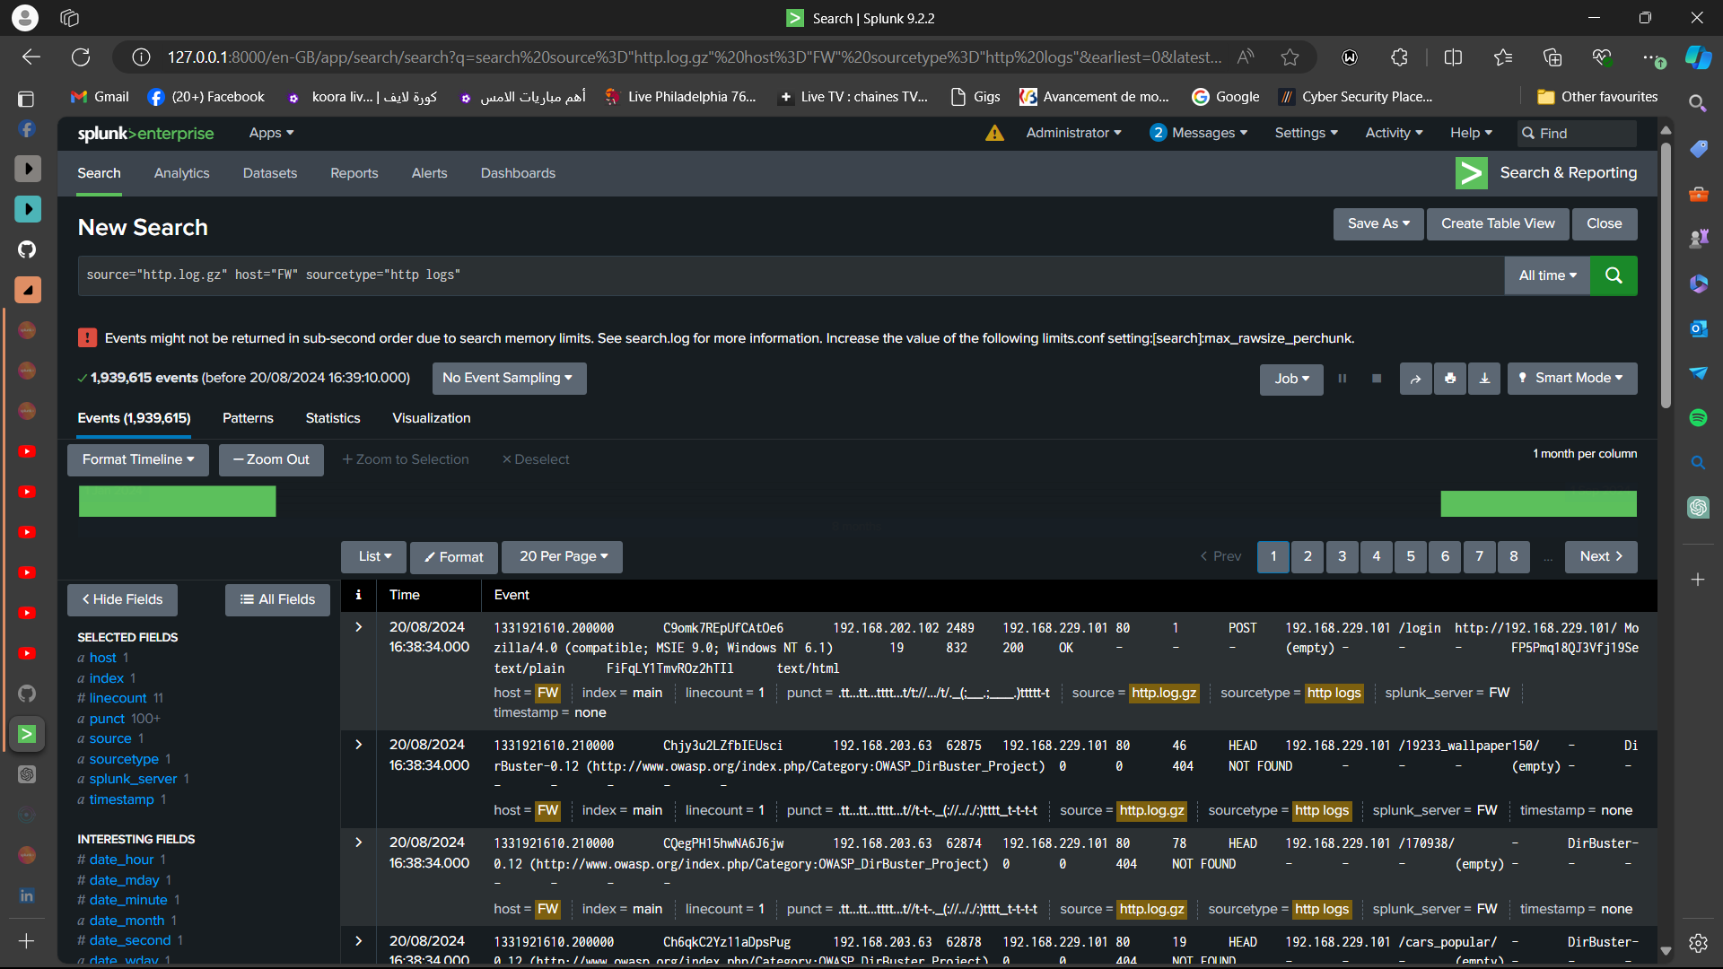Image resolution: width=1723 pixels, height=969 pixels.
Task: Click the Splunk enterprise logo
Action: (x=145, y=133)
